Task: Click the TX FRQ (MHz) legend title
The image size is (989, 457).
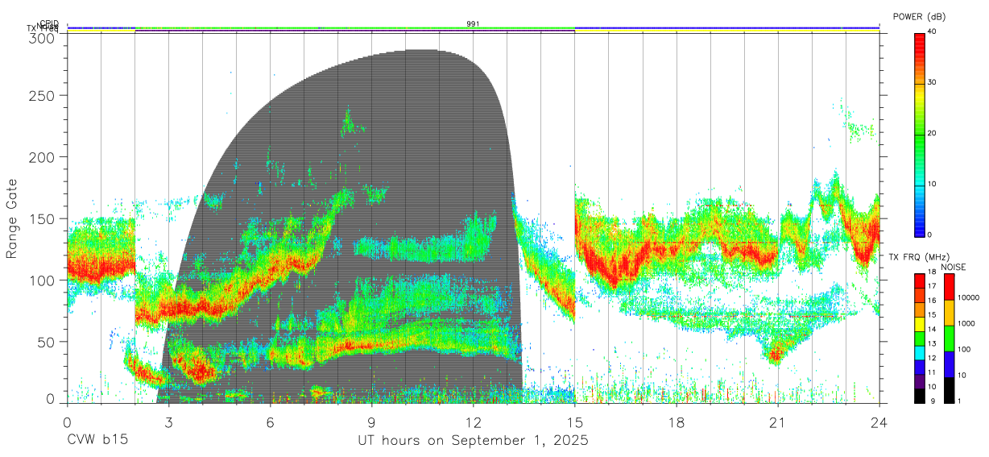Action: pyautogui.click(x=917, y=256)
